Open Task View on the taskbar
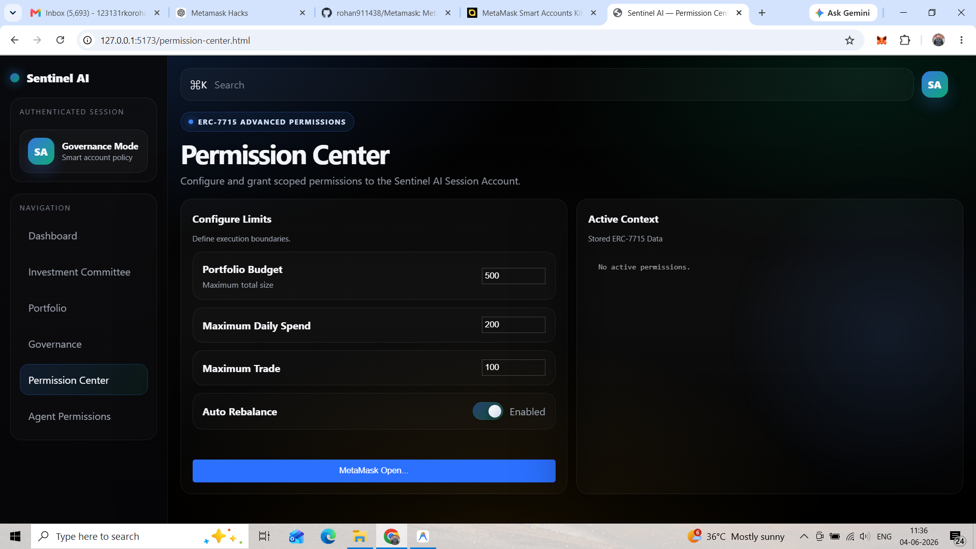 click(264, 536)
